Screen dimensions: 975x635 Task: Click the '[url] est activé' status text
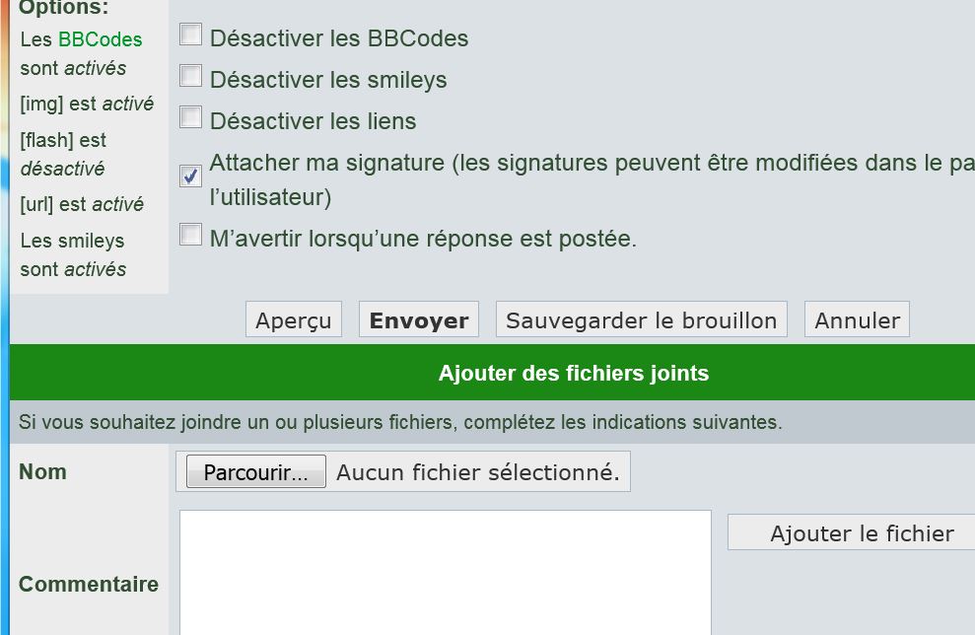[x=82, y=205]
